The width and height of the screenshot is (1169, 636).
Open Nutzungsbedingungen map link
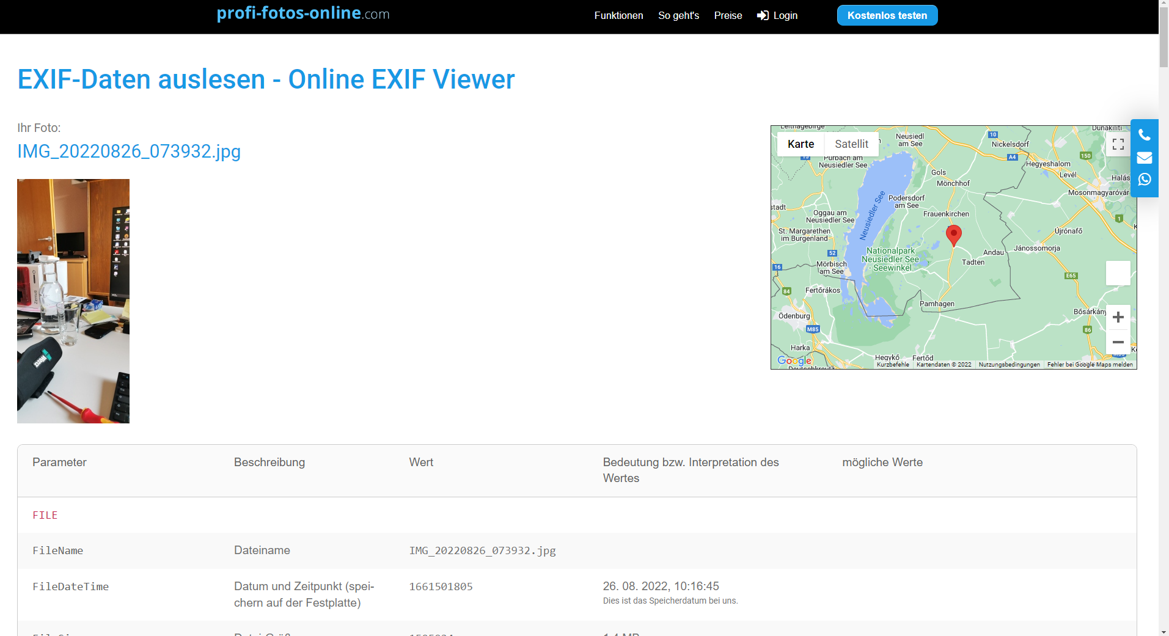[x=1010, y=365]
